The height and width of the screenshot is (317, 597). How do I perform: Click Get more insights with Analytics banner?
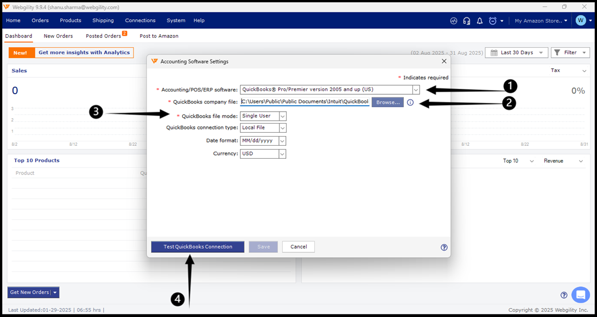tap(84, 53)
